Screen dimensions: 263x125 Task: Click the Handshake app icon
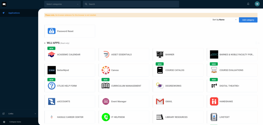[214, 101]
